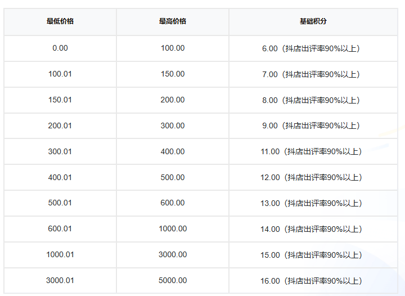Select the 100.01 minimum price cell
The width and height of the screenshot is (405, 296).
(60, 74)
